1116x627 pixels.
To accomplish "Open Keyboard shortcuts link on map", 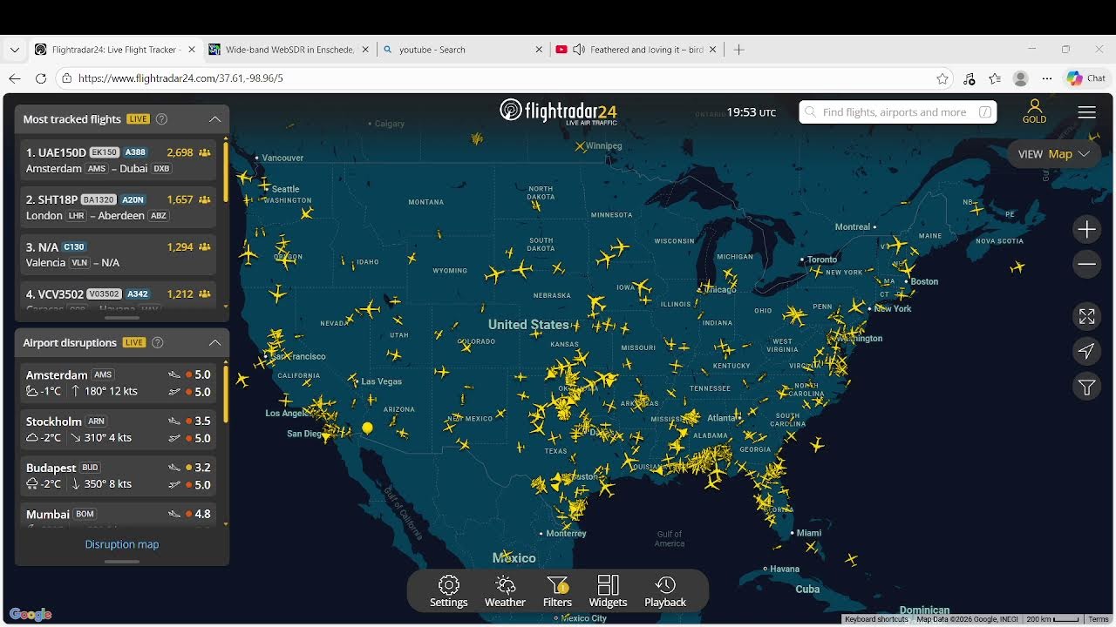I will pyautogui.click(x=876, y=619).
